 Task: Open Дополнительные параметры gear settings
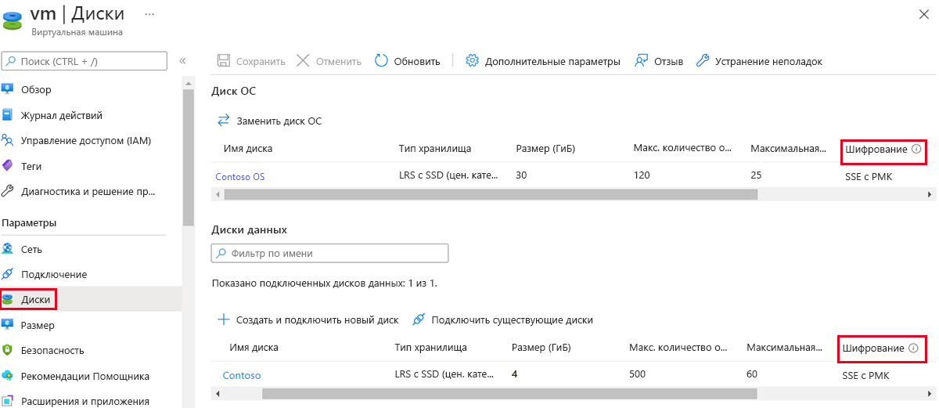pos(472,61)
